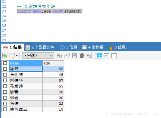Check the box for row 柳岩
The width and height of the screenshot is (161, 118).
coord(5,98)
